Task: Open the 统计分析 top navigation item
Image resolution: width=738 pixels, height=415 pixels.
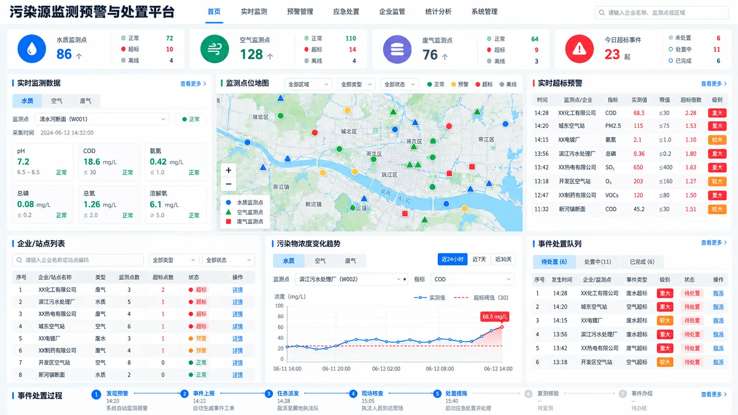Action: pyautogui.click(x=438, y=11)
